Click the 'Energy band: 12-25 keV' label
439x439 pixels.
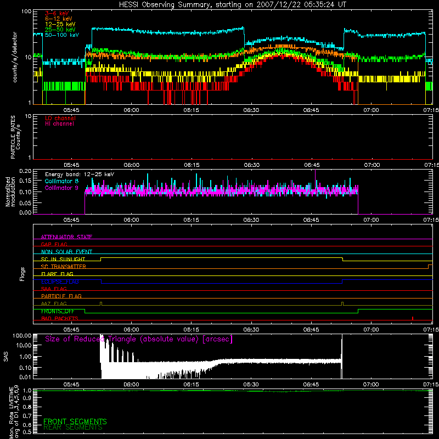coord(80,175)
